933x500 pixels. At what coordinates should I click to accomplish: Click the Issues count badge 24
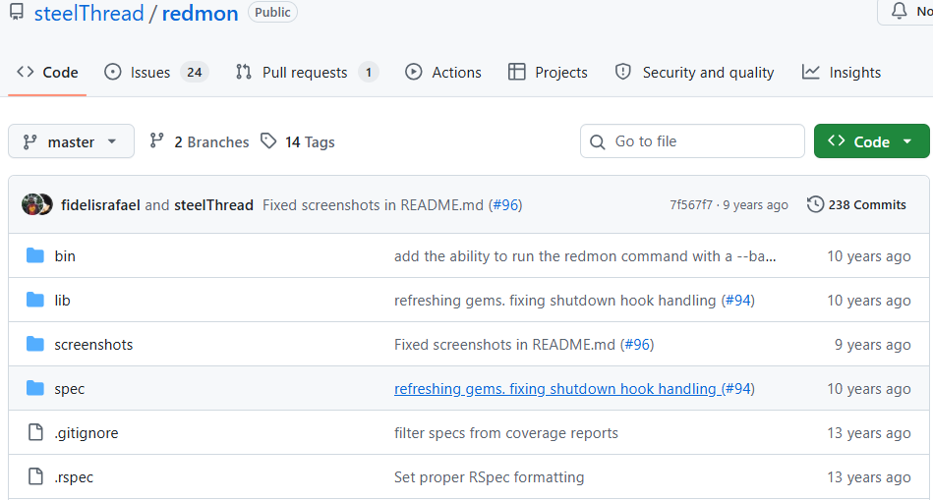click(x=195, y=73)
